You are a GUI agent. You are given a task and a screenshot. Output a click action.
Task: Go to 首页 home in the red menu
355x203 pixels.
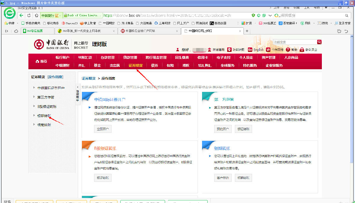pyautogui.click(x=41, y=61)
